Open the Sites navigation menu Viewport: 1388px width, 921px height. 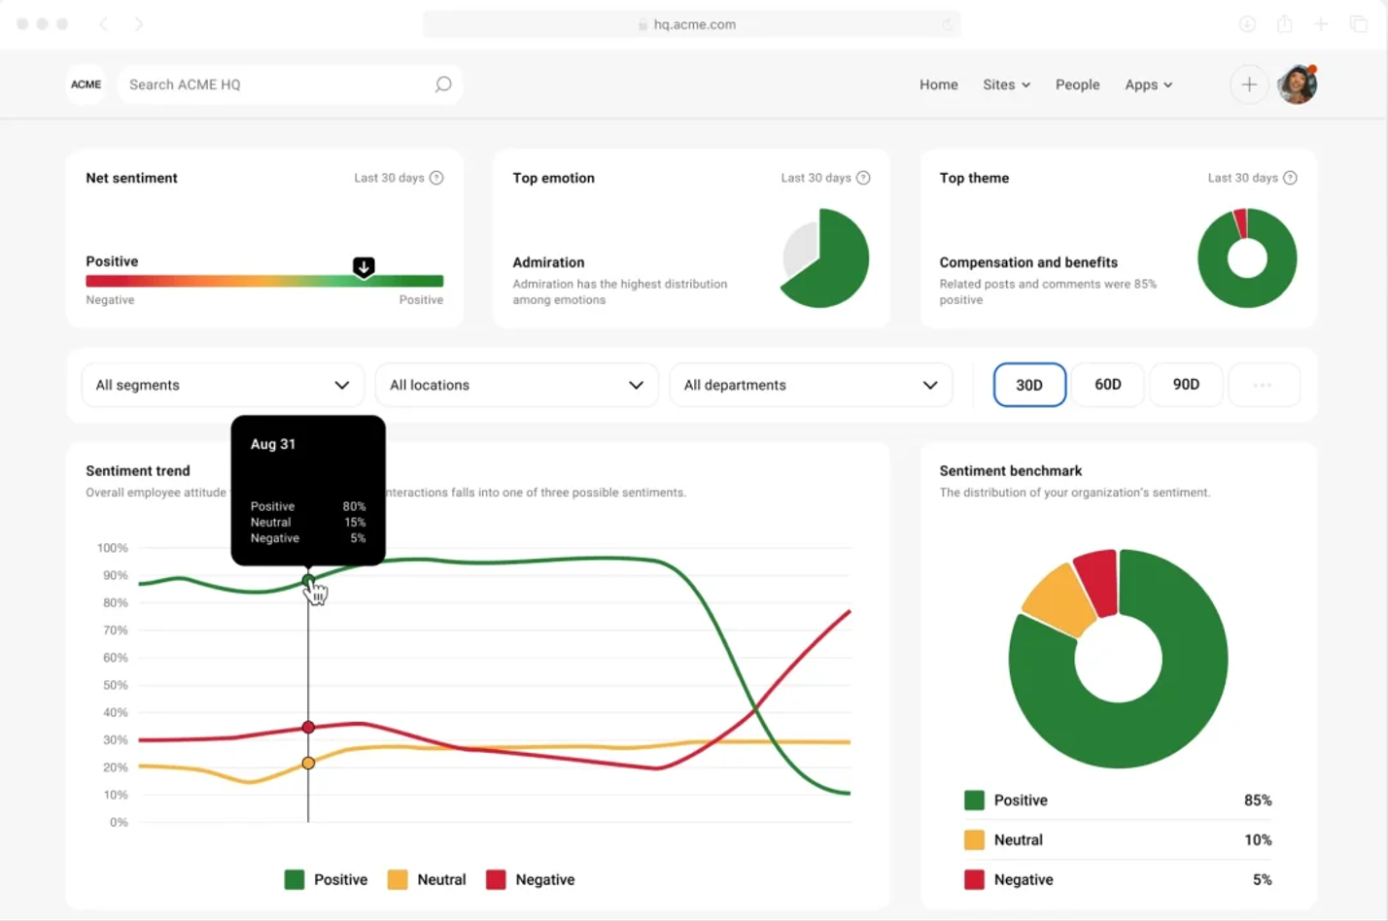click(x=1005, y=85)
